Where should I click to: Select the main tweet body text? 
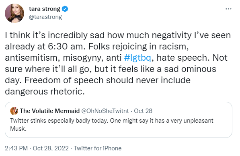pyautogui.click(x=118, y=63)
